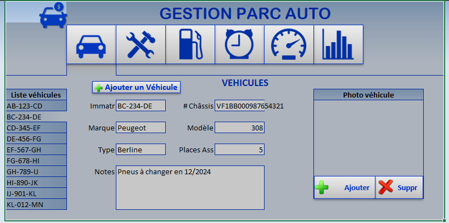Click the Notes text area
The image size is (449, 223).
[190, 187]
